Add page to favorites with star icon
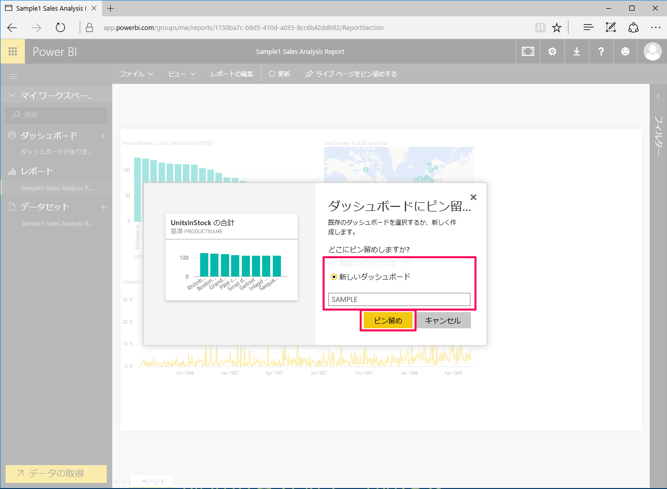The height and width of the screenshot is (489, 667). pyautogui.click(x=557, y=27)
